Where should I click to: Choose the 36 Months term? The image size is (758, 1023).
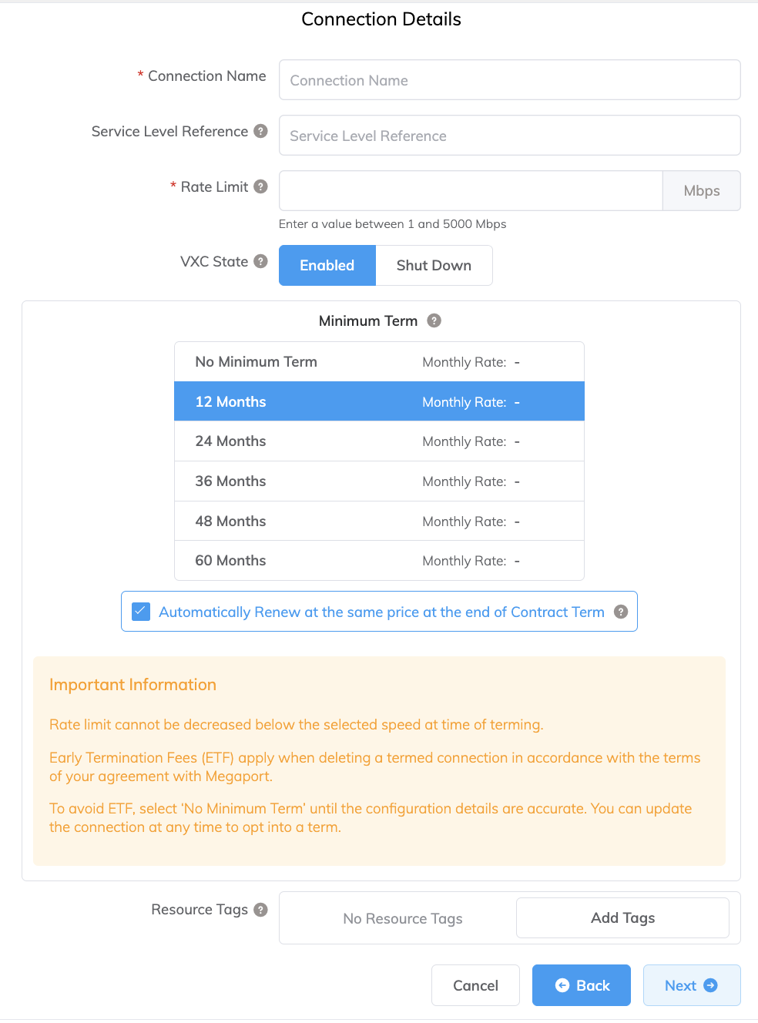click(379, 481)
